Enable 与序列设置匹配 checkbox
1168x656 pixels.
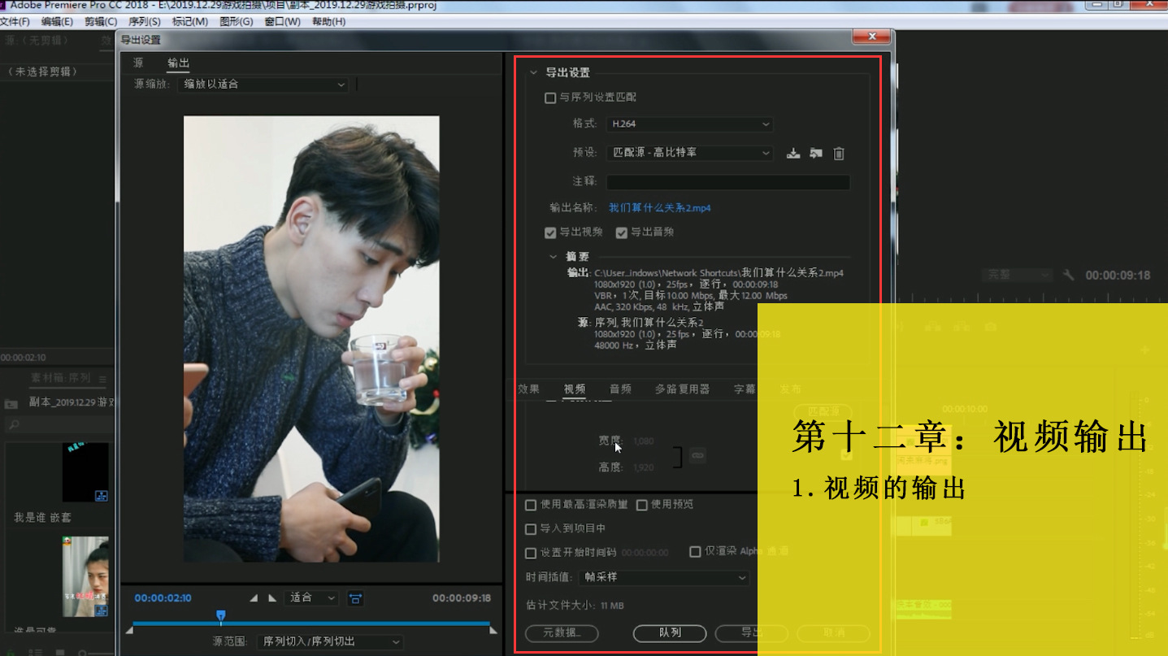(x=550, y=98)
